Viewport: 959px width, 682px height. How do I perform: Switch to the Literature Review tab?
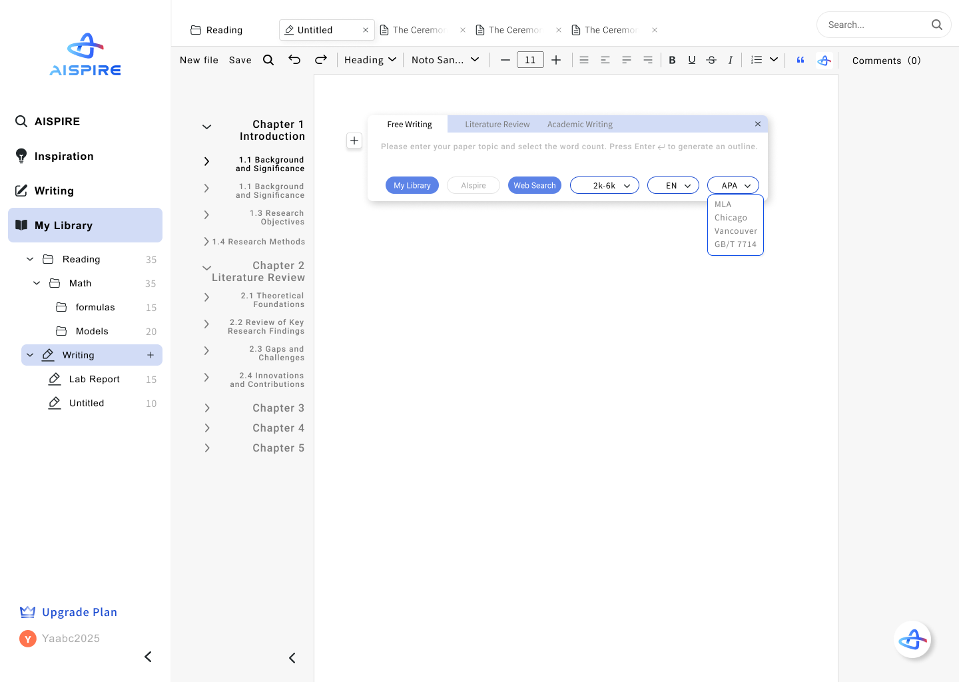[x=497, y=124]
